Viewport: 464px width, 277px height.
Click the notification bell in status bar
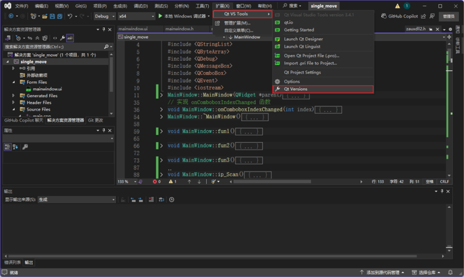[450, 272]
